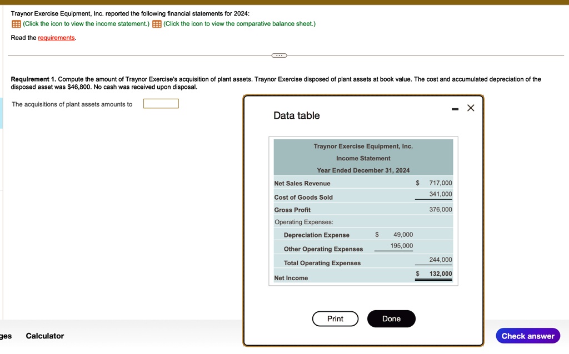Click the Operating Expenses: label

tap(304, 222)
